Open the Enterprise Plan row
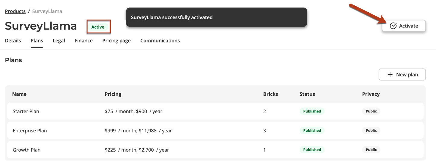 click(30, 131)
